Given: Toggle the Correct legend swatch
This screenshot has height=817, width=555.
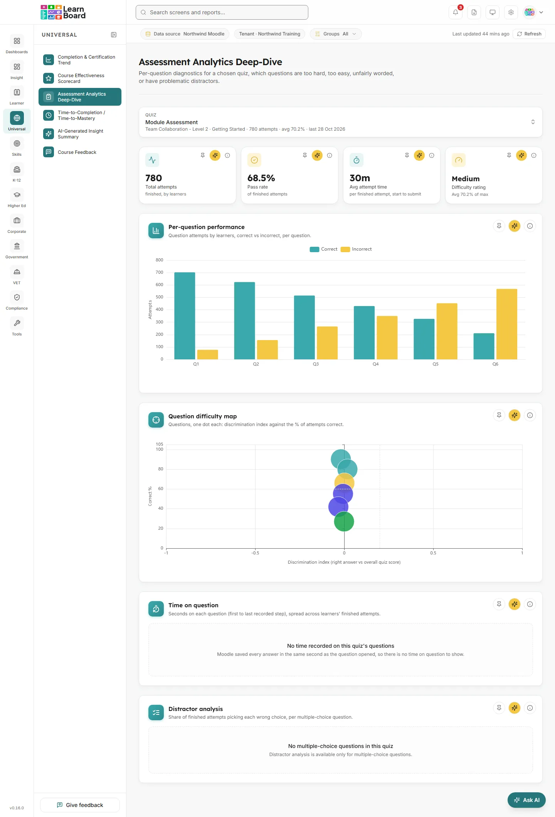Looking at the screenshot, I should [314, 249].
